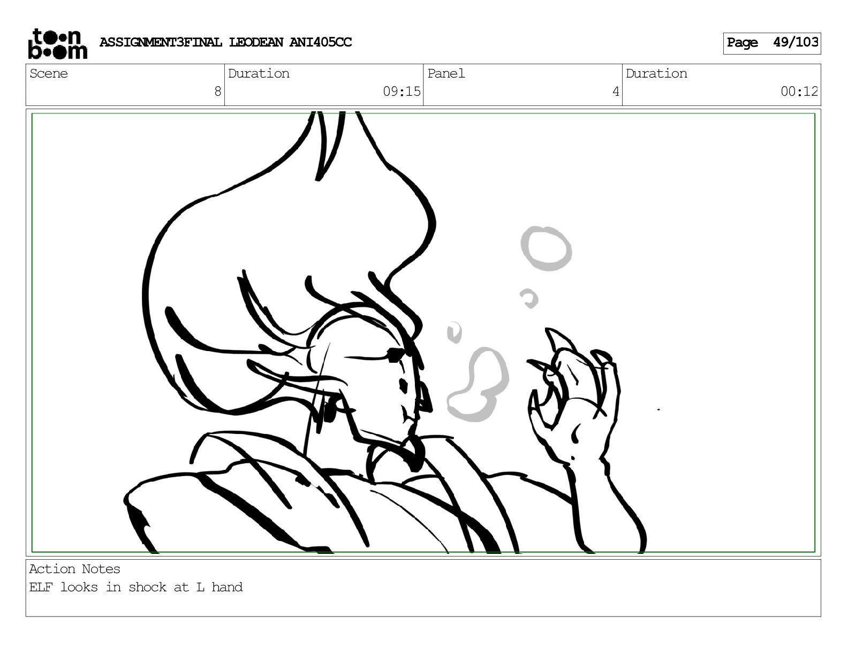The width and height of the screenshot is (848, 655).
Task: Click the Panel label
Action: point(446,74)
